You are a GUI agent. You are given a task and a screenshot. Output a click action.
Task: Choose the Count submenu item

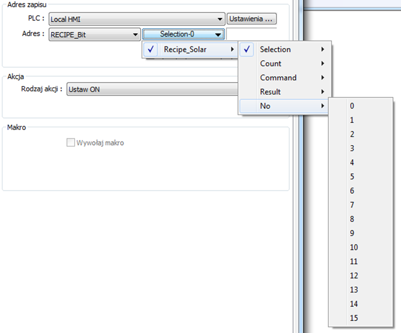[x=284, y=63]
